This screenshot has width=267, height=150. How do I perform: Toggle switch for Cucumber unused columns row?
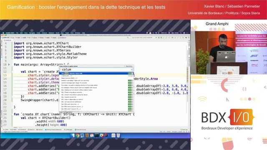click(130, 85)
